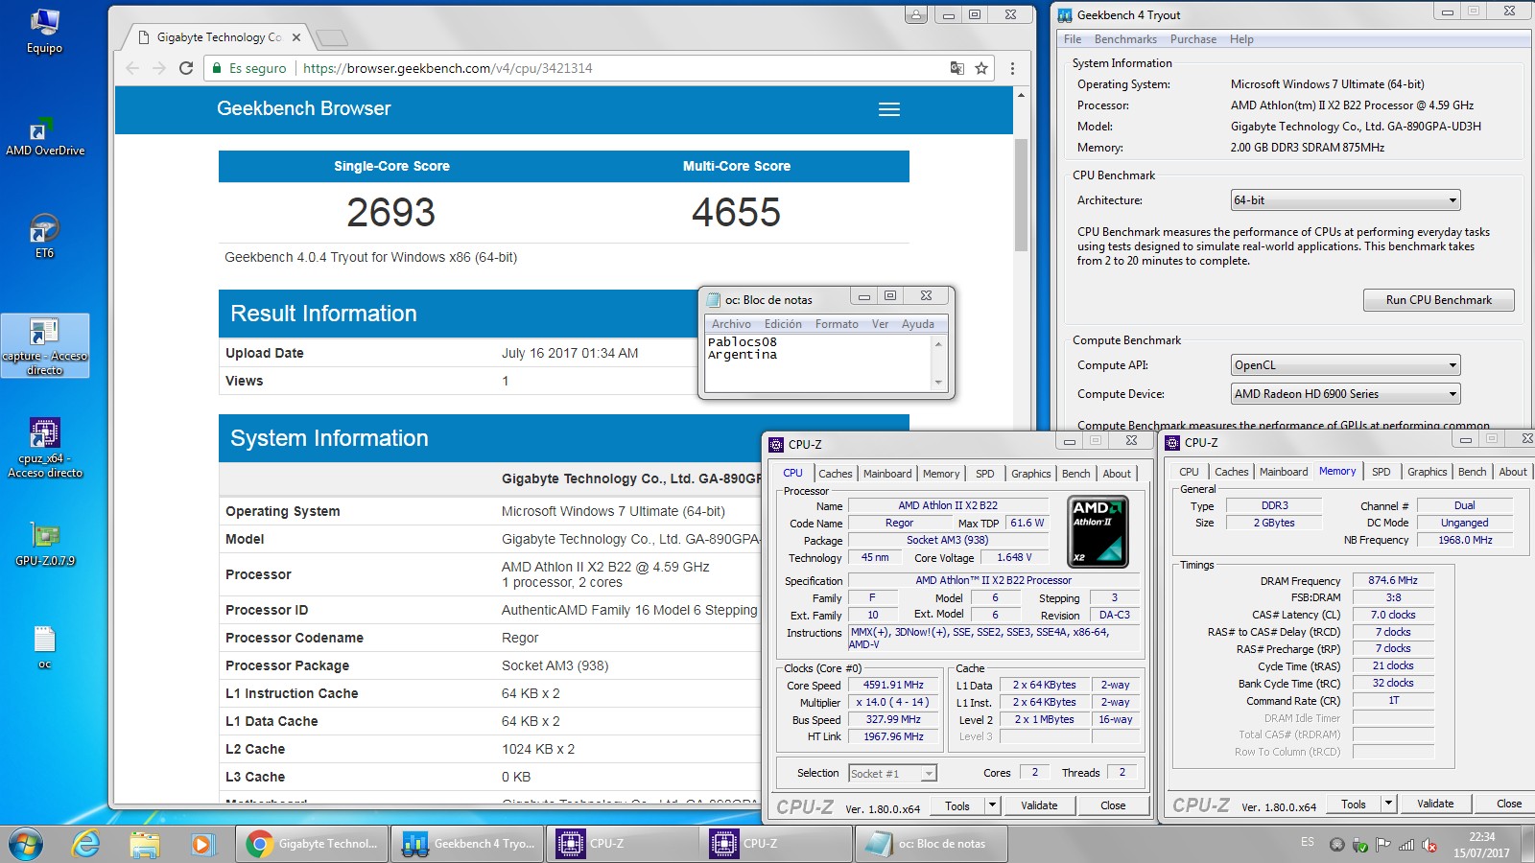Click the translate page icon in address bar
This screenshot has width=1535, height=863.
click(x=956, y=68)
